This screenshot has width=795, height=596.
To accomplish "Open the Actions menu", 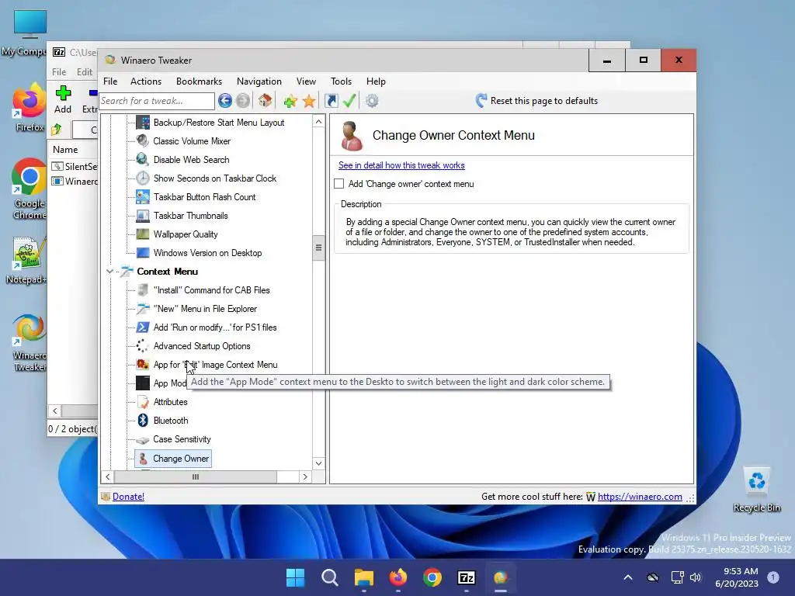I will pos(146,81).
